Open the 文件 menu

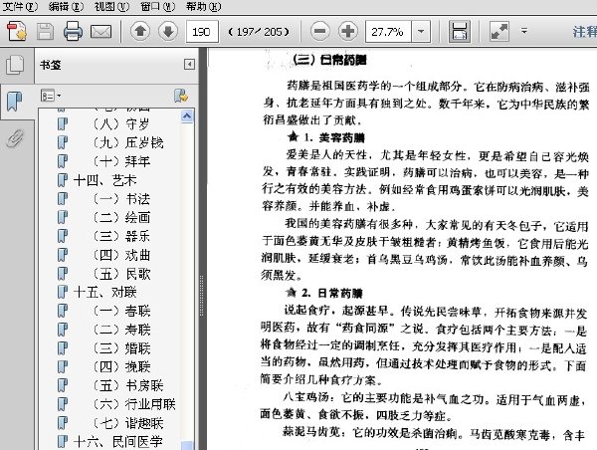tap(20, 6)
